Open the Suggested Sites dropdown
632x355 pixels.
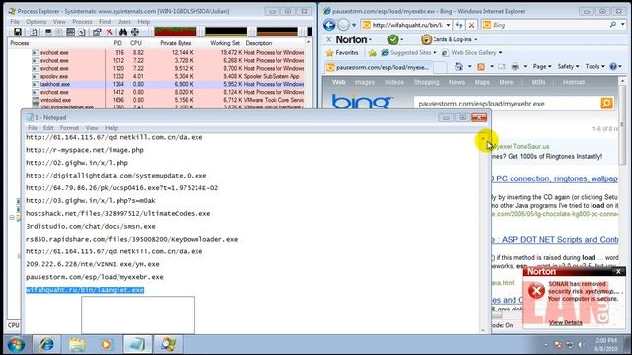[434, 52]
